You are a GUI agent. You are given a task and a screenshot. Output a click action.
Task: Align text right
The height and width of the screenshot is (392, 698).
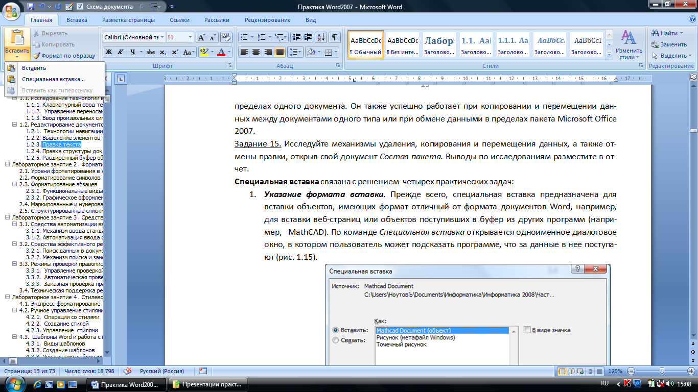point(268,52)
